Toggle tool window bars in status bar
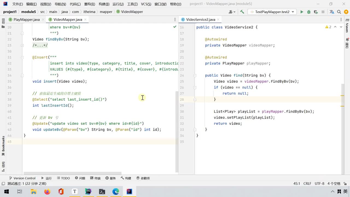Screen dimensions: 350x197 (x=3, y=184)
